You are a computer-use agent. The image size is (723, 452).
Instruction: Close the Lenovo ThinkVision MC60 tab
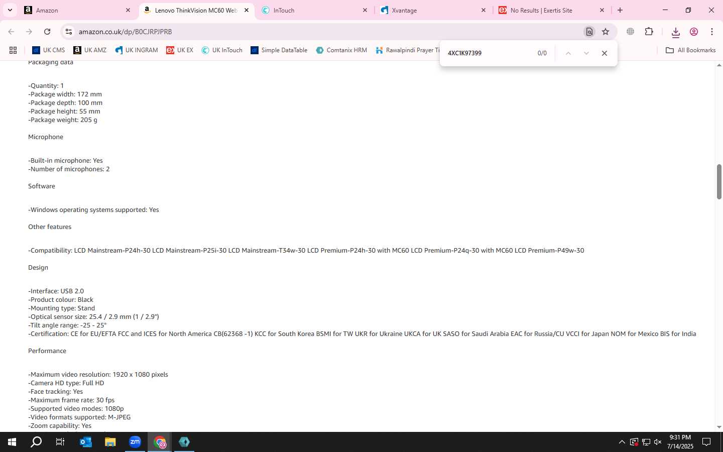(247, 10)
